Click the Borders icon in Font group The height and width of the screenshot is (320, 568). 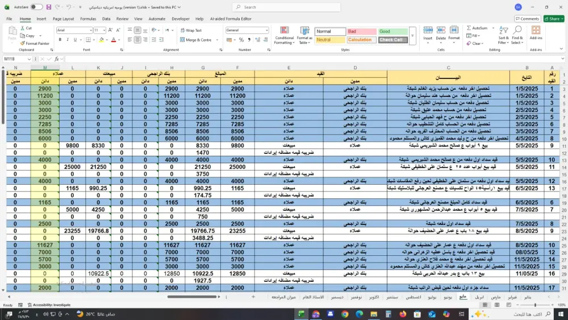pyautogui.click(x=88, y=39)
